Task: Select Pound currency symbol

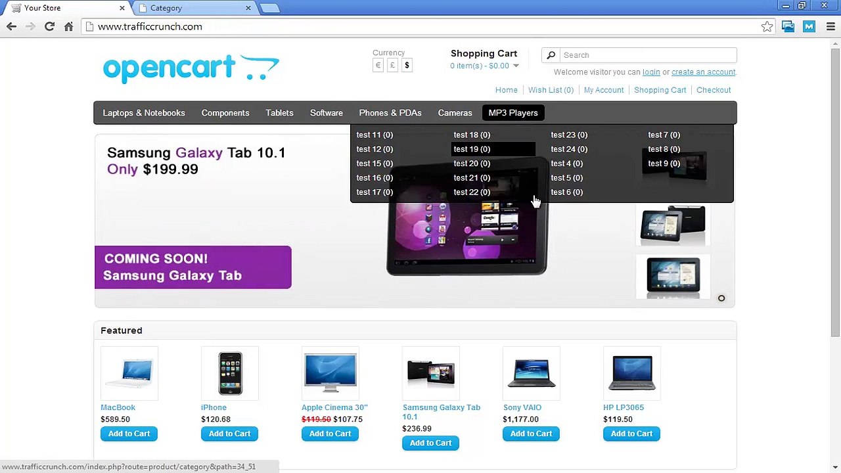Action: [392, 65]
